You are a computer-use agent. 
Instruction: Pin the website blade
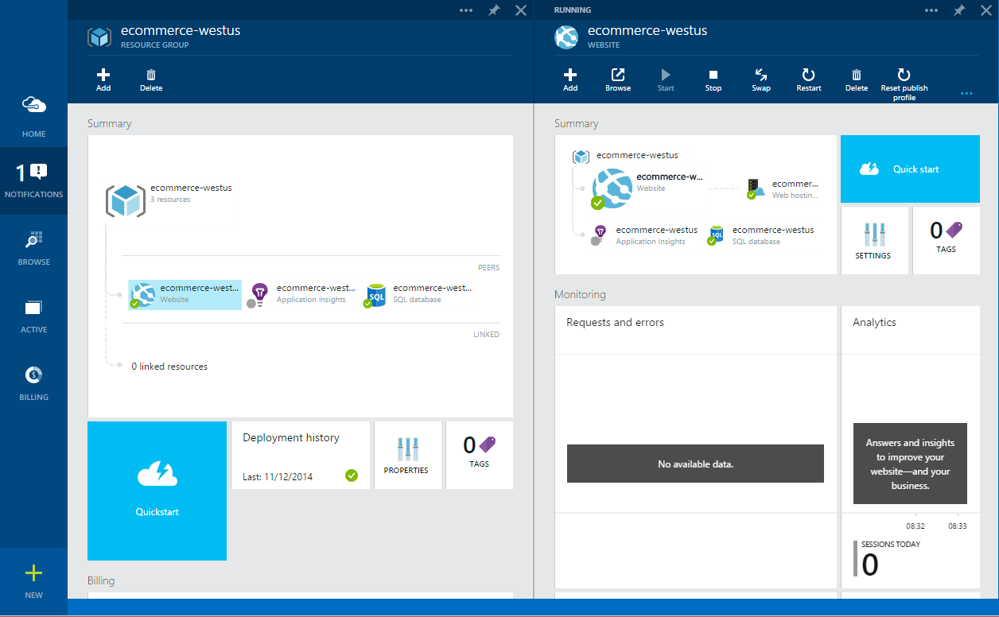[959, 10]
